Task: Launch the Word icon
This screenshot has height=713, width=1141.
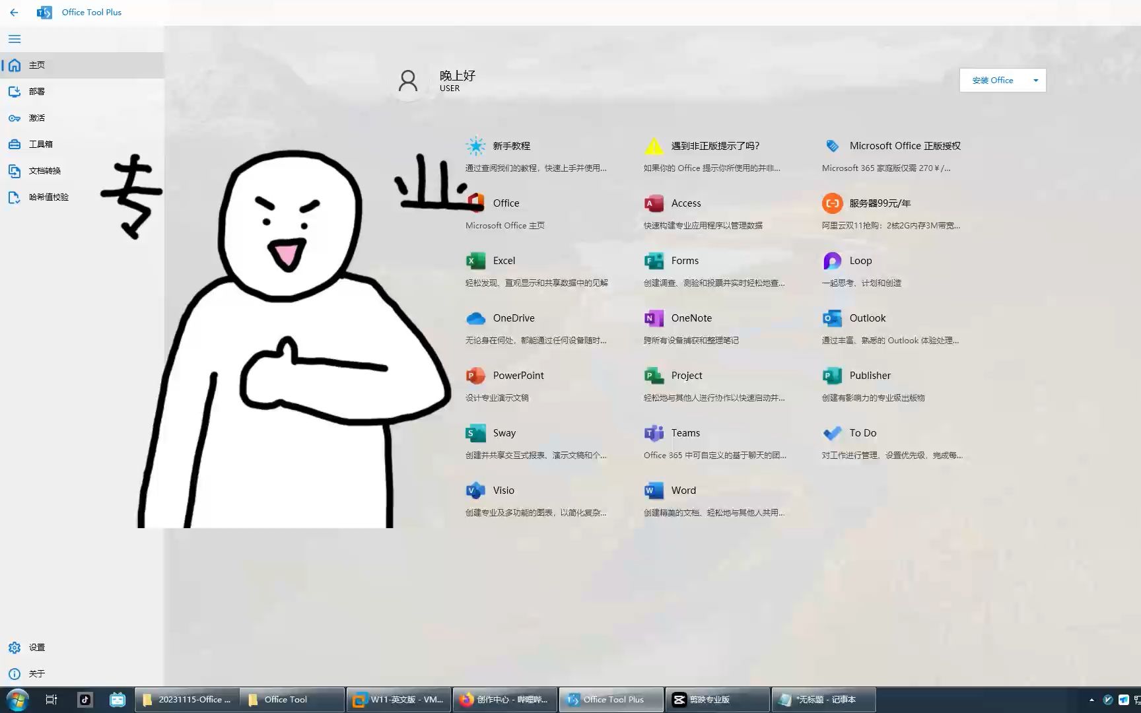Action: (654, 491)
